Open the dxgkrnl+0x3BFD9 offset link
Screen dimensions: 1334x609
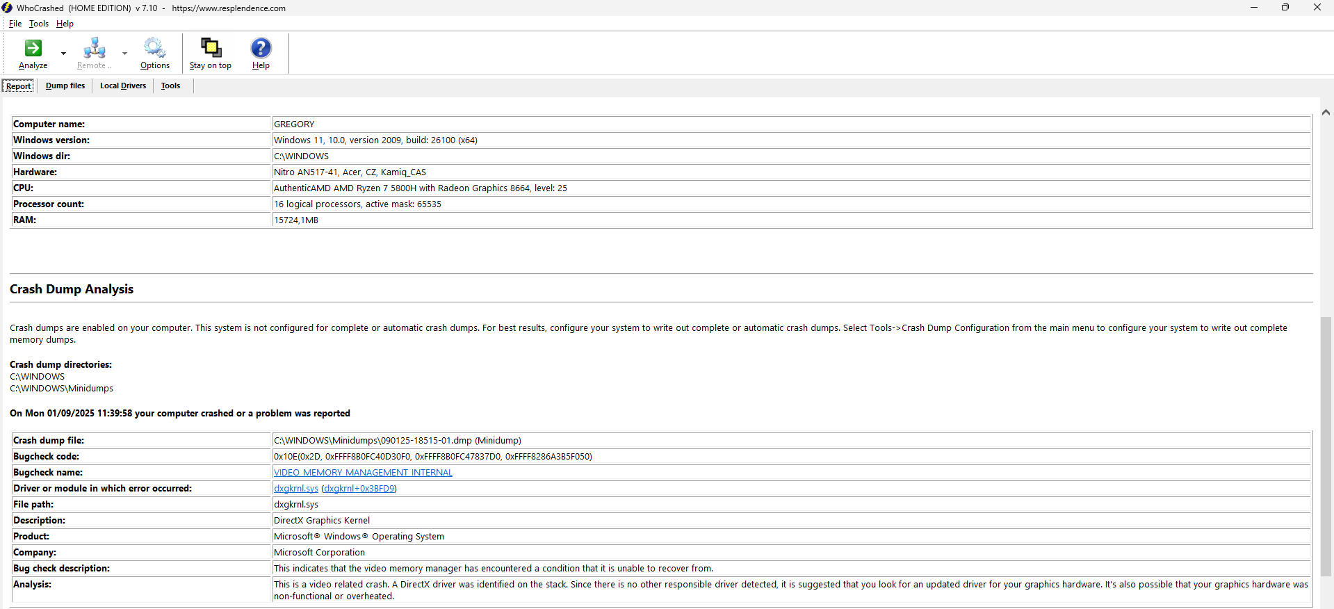point(359,489)
